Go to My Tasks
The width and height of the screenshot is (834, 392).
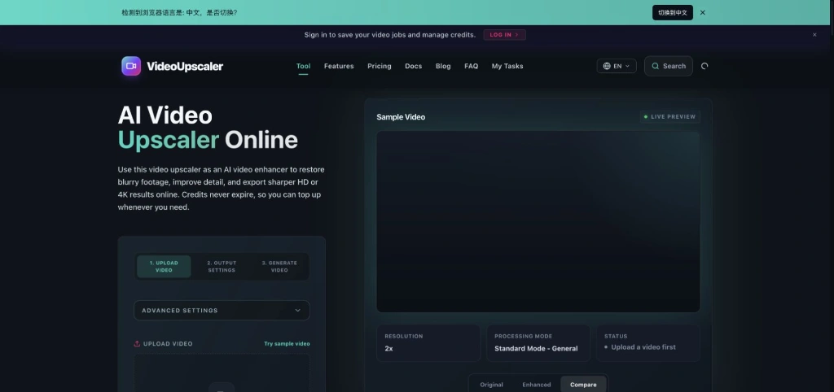[x=507, y=67]
